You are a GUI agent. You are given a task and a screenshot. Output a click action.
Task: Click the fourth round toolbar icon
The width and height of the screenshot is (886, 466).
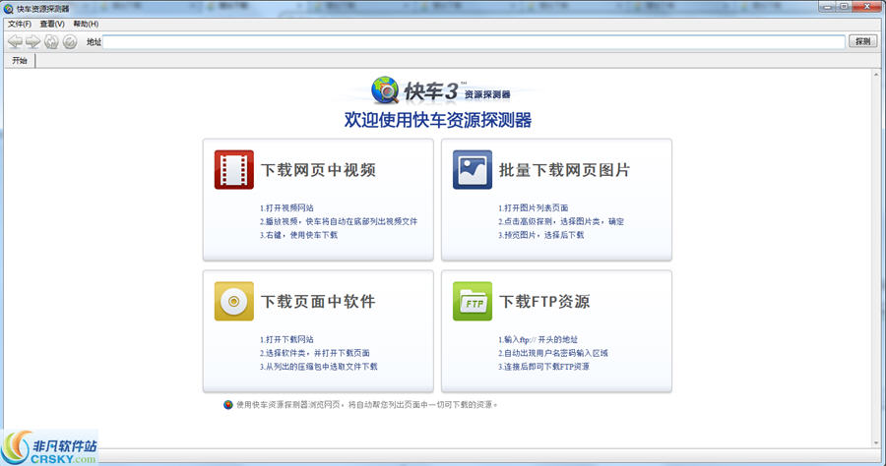tap(70, 41)
